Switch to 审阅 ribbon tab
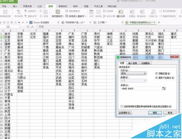Image resolution: width=182 pixels, height=139 pixels. [75, 6]
